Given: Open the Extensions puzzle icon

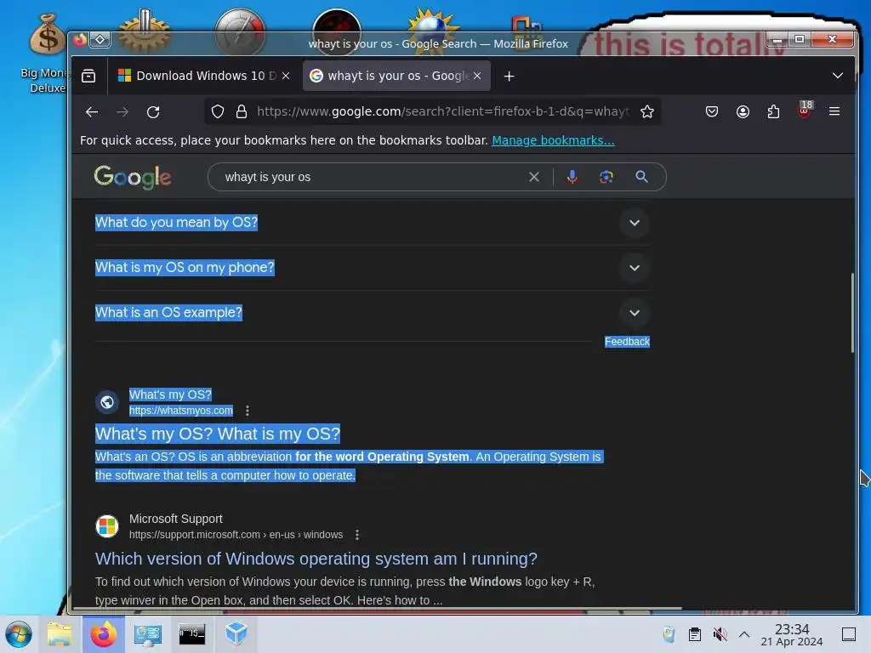Looking at the screenshot, I should click(x=773, y=111).
